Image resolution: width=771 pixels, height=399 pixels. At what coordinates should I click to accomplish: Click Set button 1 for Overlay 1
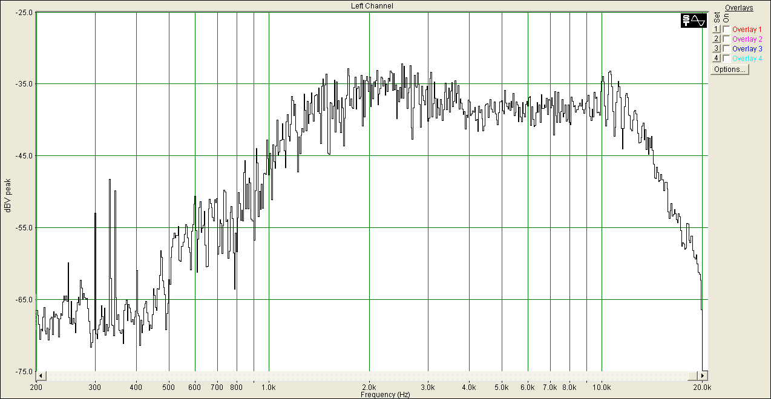(x=717, y=29)
